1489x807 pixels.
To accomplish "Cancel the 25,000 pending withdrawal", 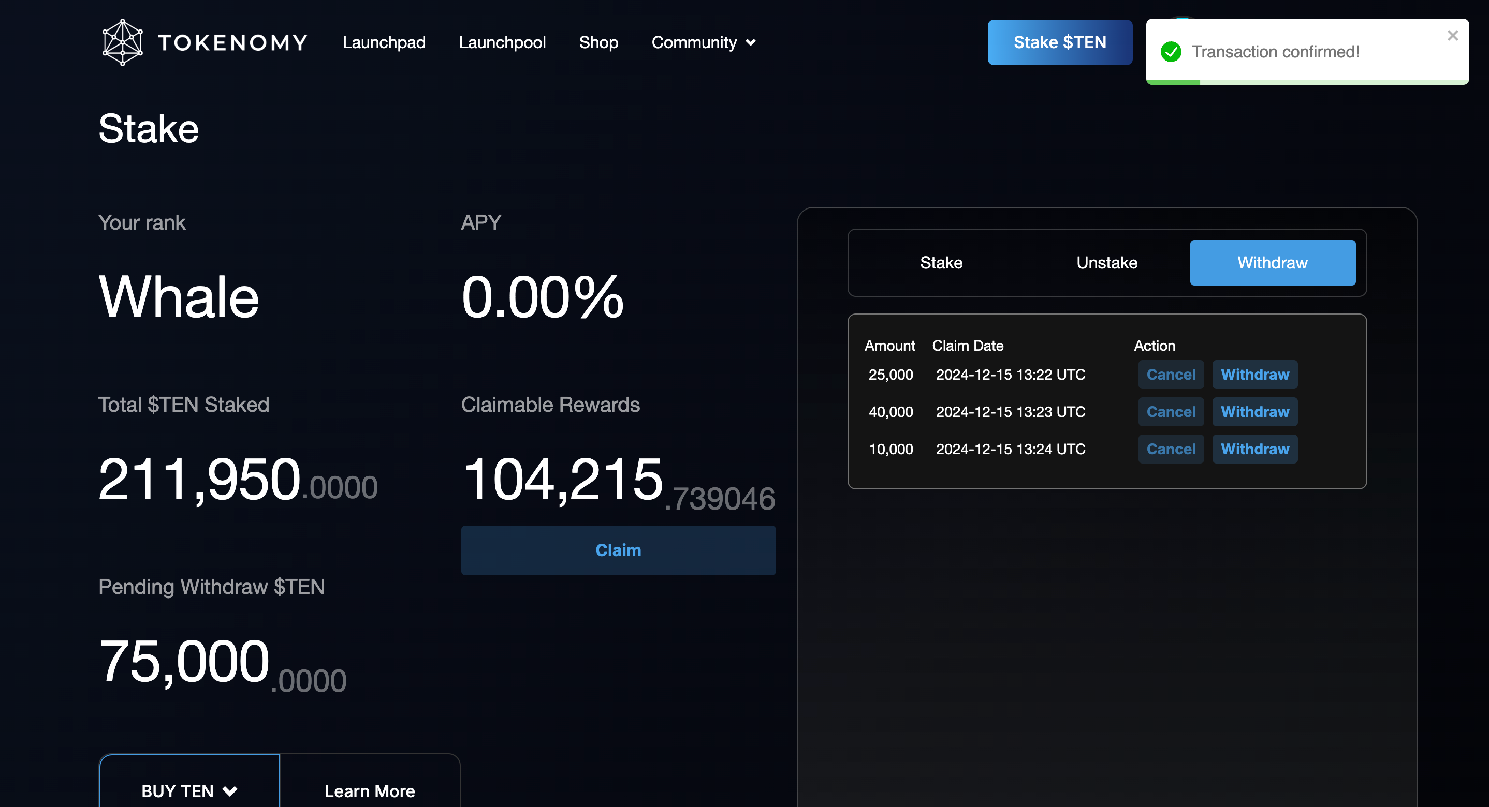I will (x=1171, y=375).
